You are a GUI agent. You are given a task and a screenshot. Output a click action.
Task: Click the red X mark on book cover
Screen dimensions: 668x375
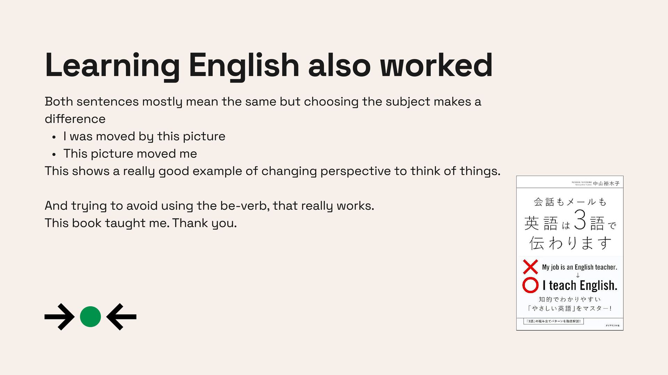click(530, 267)
